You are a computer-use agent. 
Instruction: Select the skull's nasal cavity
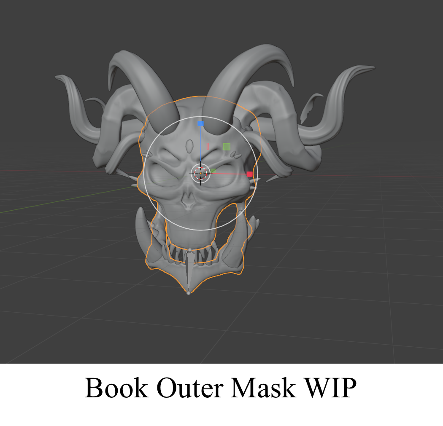coord(188,201)
